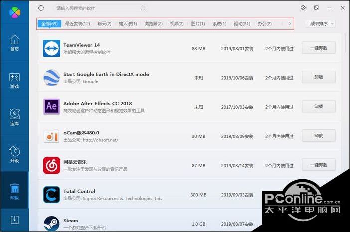
Task: Switch to the 最近安装(12) tab
Action: coord(77,24)
